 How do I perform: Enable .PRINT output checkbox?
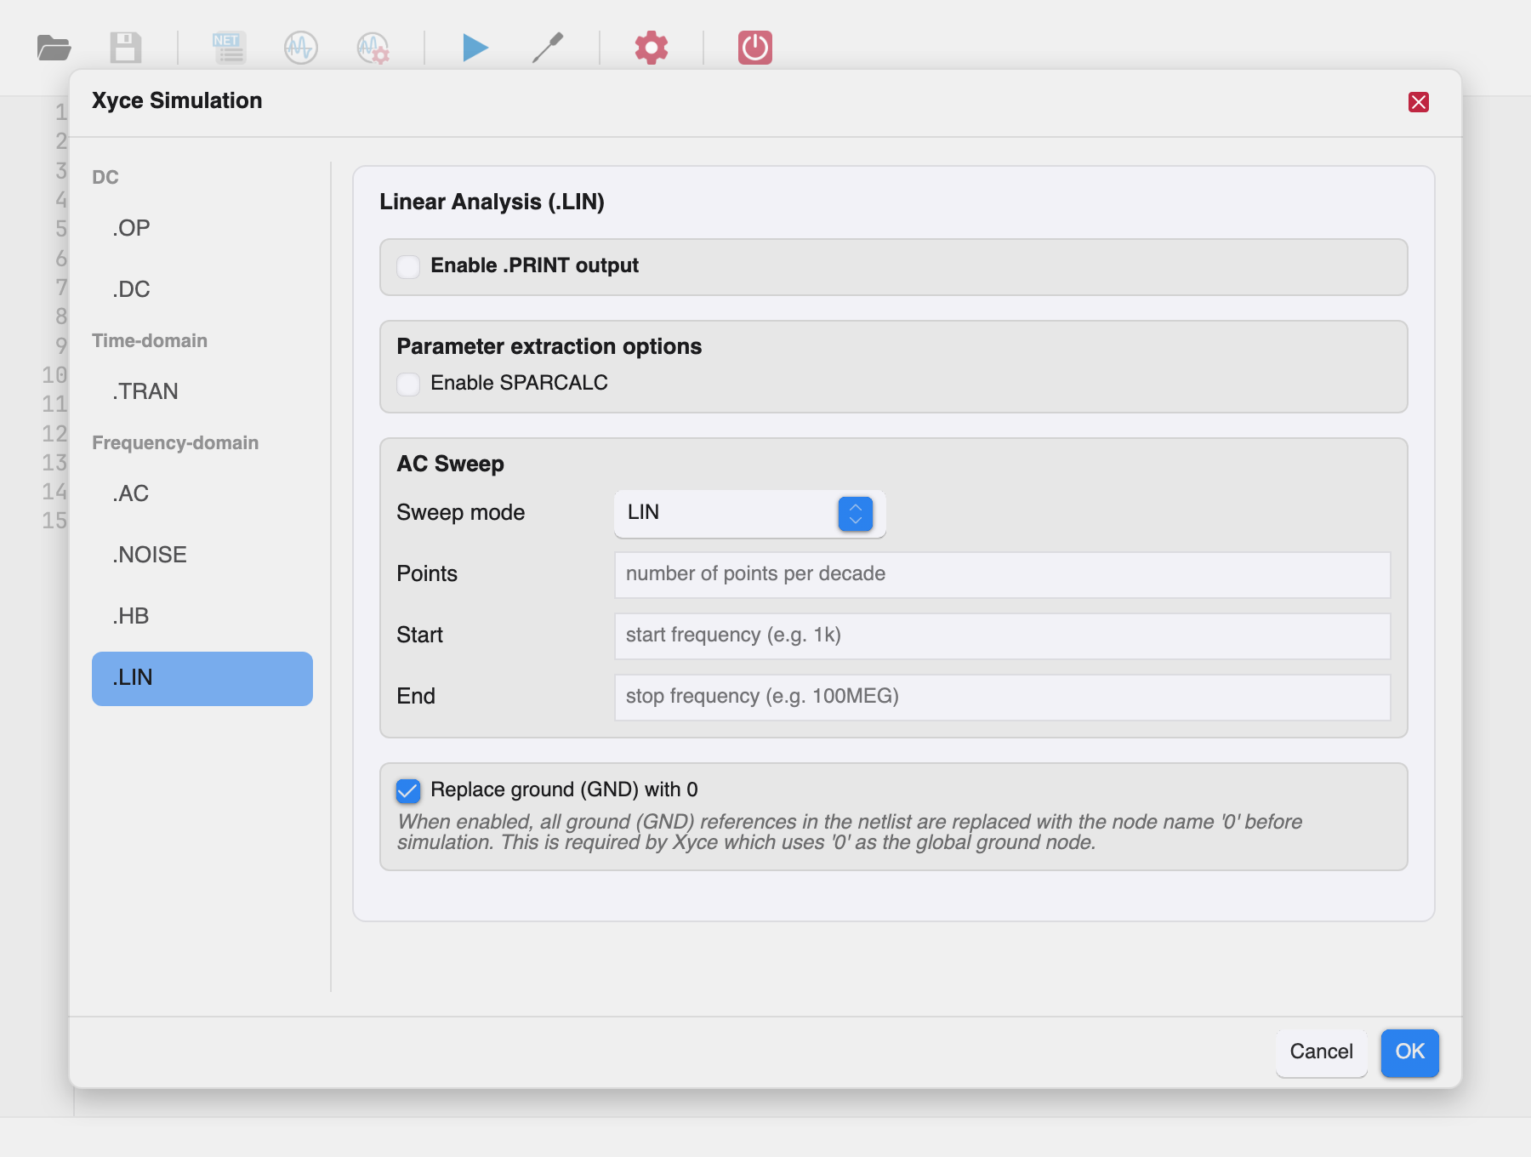408,266
